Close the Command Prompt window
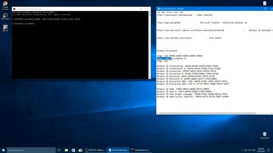This screenshot has width=273, height=153. tap(148, 9)
